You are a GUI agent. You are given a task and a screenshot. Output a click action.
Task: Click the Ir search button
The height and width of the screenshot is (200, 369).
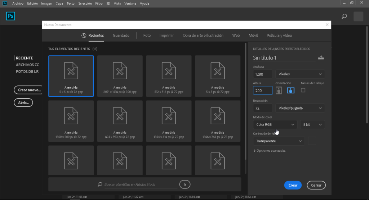coord(185,185)
